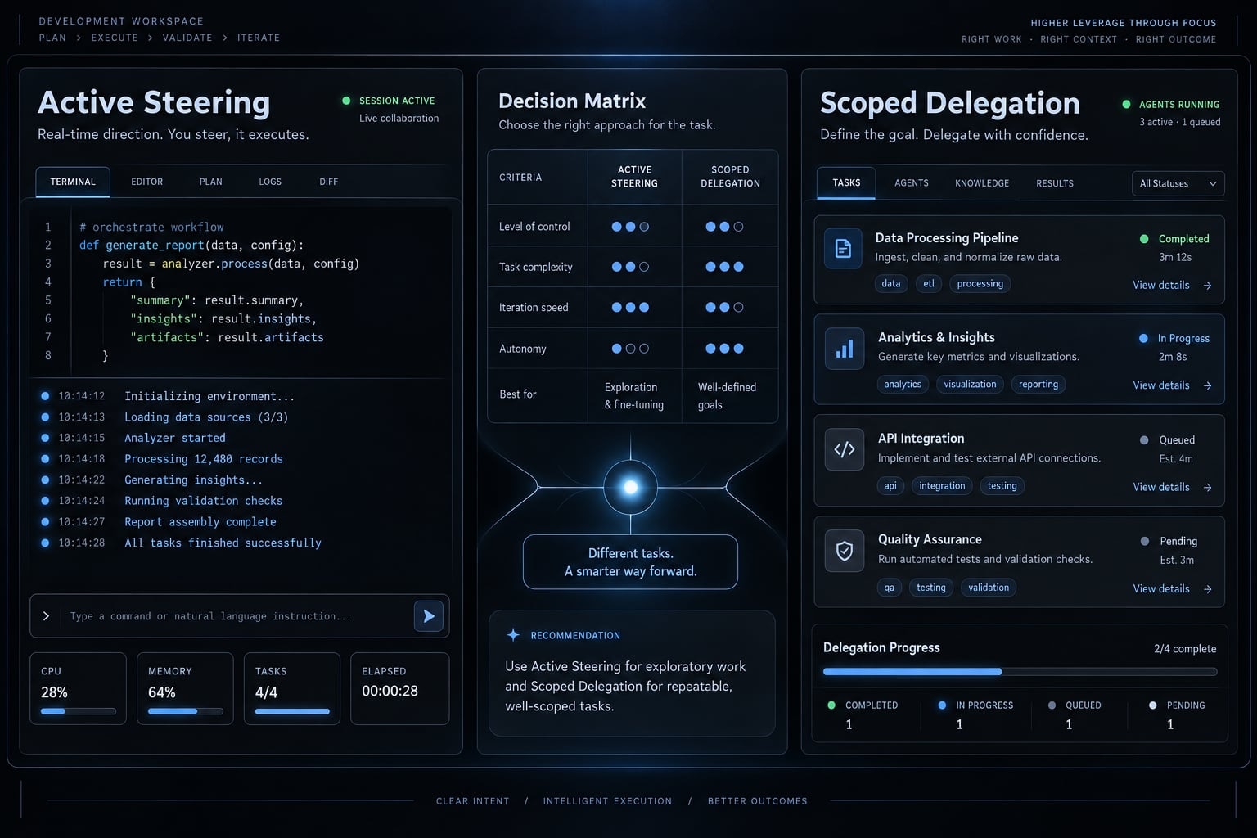The width and height of the screenshot is (1257, 838).
Task: Open the Logs tab
Action: click(x=270, y=182)
